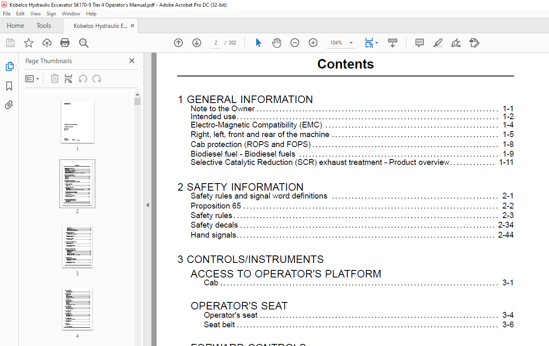Click 'Safety rules and signal word definitions'

(x=259, y=196)
